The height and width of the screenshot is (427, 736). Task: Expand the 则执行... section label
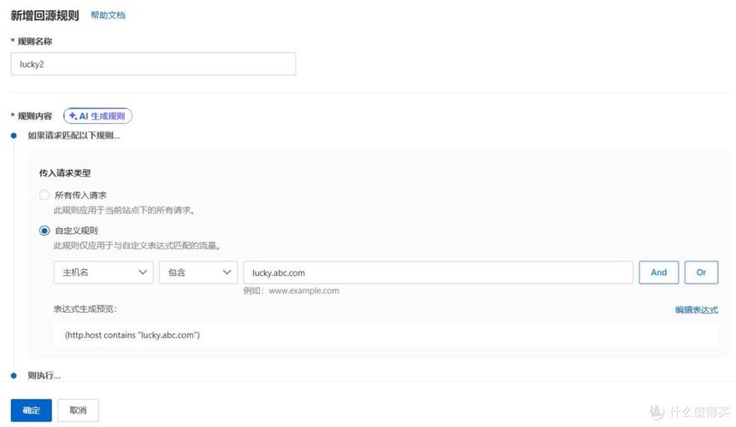44,376
